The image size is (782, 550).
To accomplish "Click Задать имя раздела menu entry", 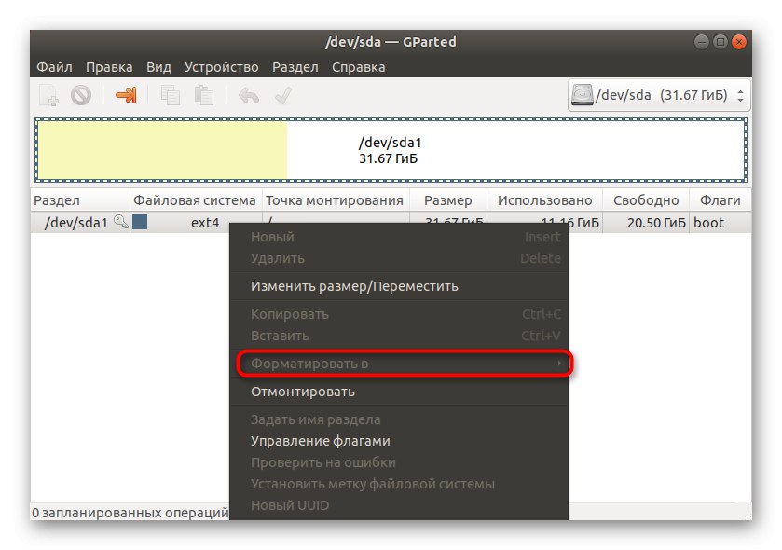I will [399, 419].
